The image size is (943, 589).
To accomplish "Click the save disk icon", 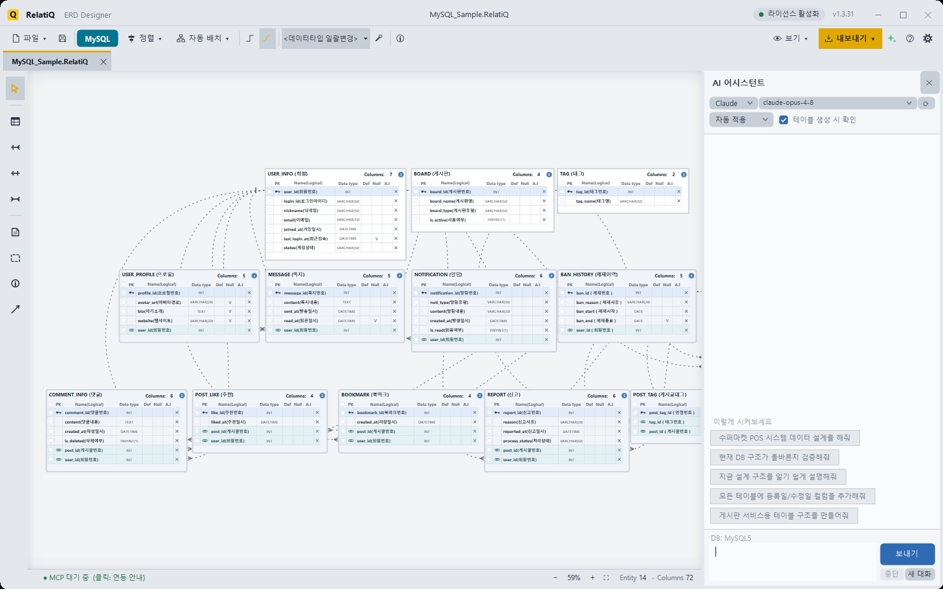I will pos(62,38).
